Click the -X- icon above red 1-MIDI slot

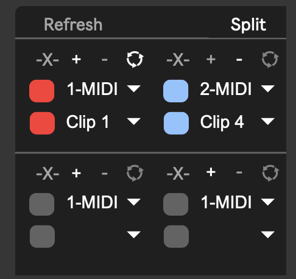pyautogui.click(x=48, y=60)
